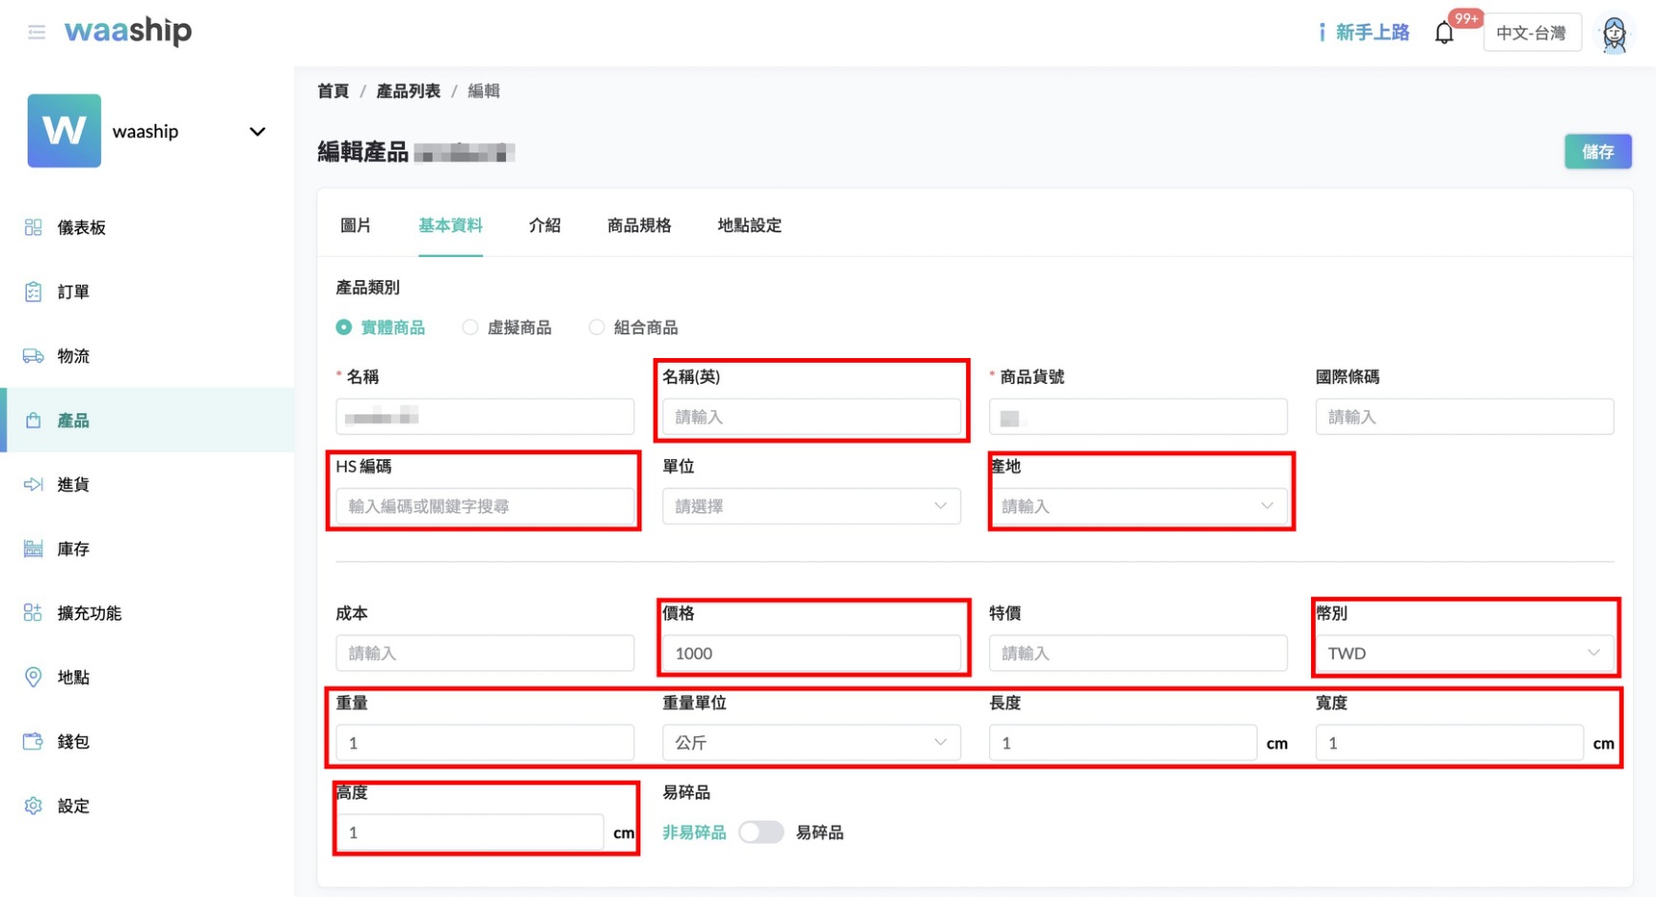
Task: Toggle the 易碎品 fragile switch
Action: [x=760, y=833]
